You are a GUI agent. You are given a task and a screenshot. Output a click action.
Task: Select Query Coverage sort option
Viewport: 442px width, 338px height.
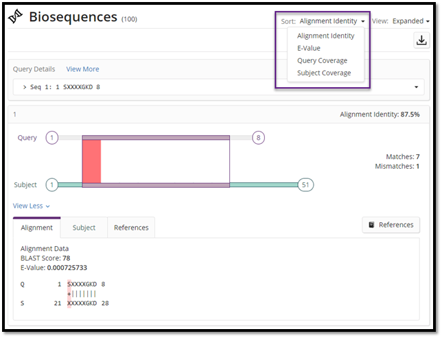322,60
